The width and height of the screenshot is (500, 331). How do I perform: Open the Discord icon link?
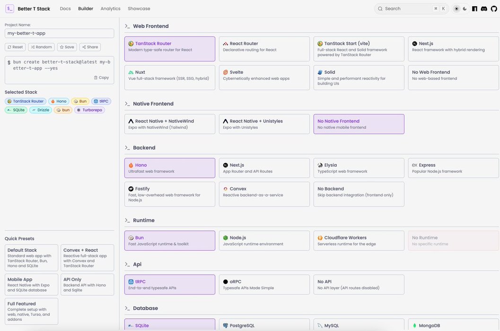(x=484, y=9)
